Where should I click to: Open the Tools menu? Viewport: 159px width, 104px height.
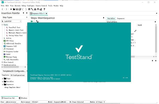50,6
